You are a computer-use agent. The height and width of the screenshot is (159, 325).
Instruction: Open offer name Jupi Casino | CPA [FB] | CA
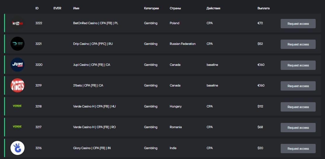coord(92,65)
